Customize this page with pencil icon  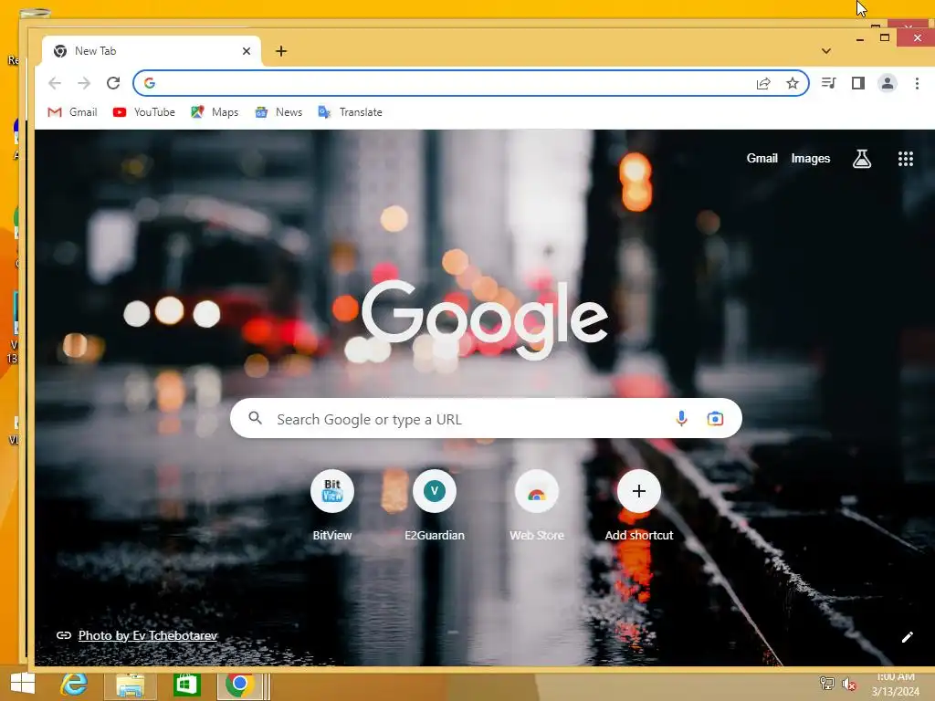pos(907,637)
